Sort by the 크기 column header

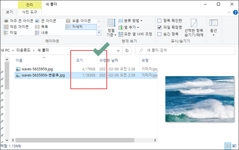79,61
